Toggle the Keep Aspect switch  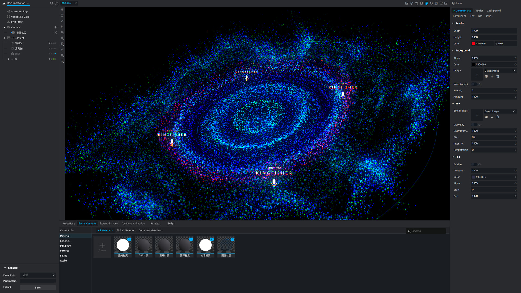[474, 84]
